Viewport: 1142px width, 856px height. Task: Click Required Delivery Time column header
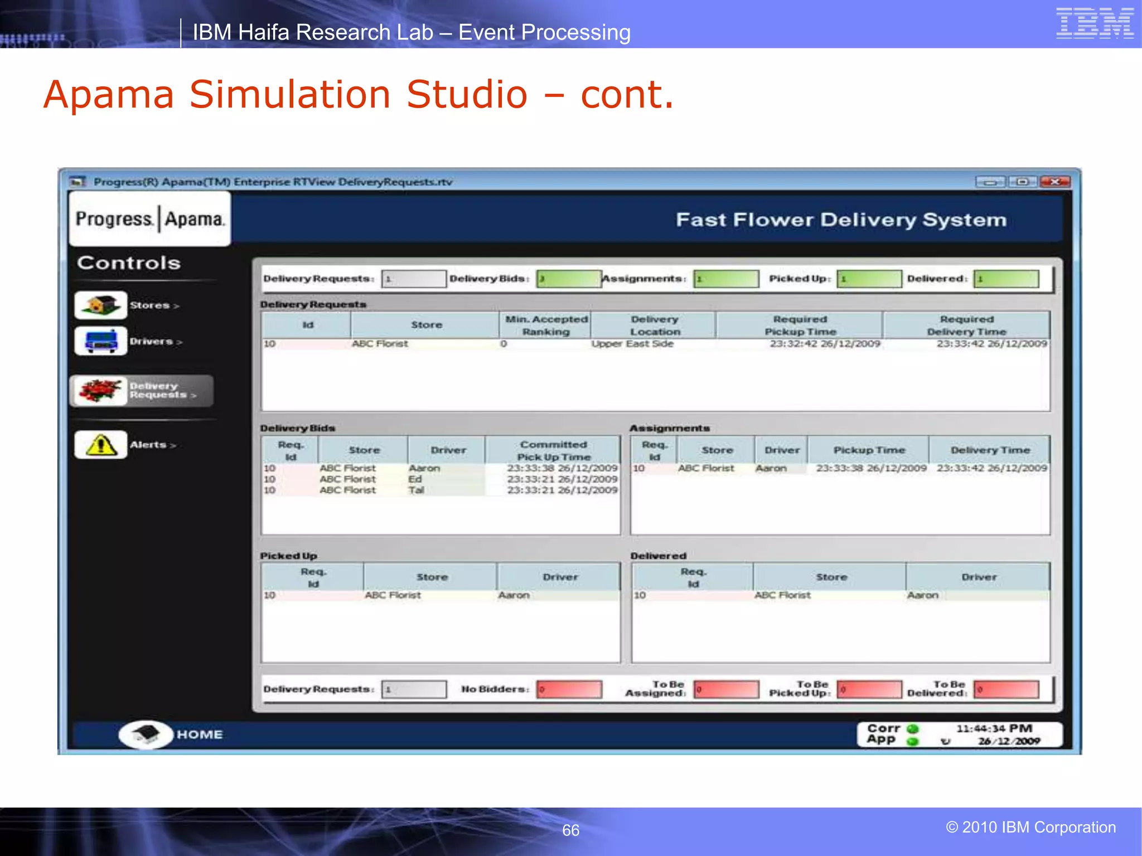(x=966, y=325)
